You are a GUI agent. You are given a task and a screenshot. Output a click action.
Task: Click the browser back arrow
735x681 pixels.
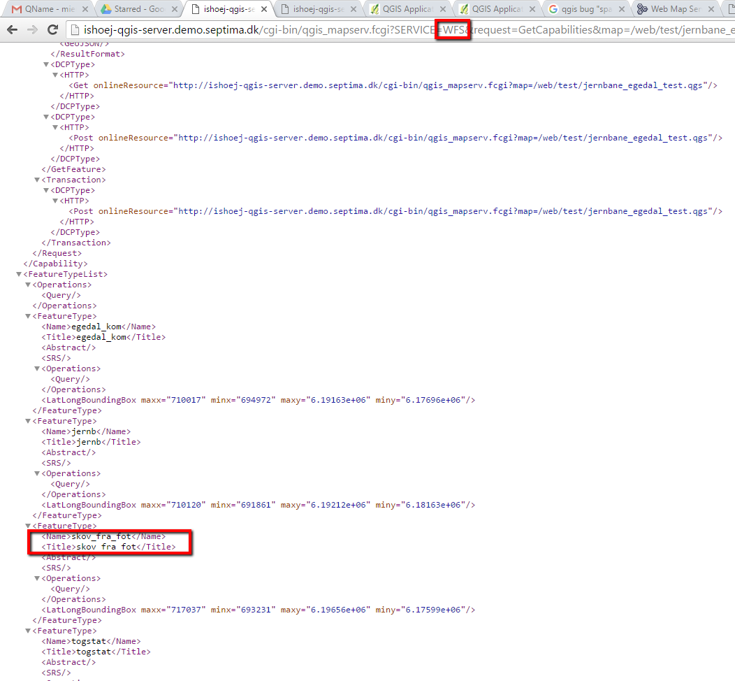coord(13,30)
